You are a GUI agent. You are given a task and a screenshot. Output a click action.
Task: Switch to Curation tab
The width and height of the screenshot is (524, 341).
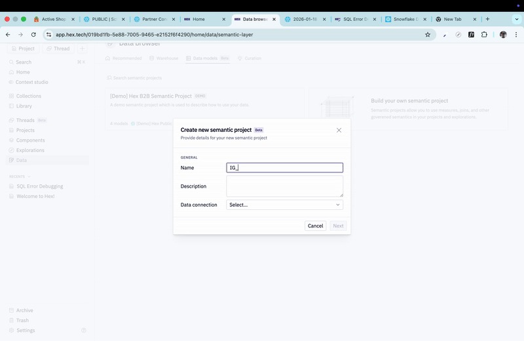click(x=250, y=58)
